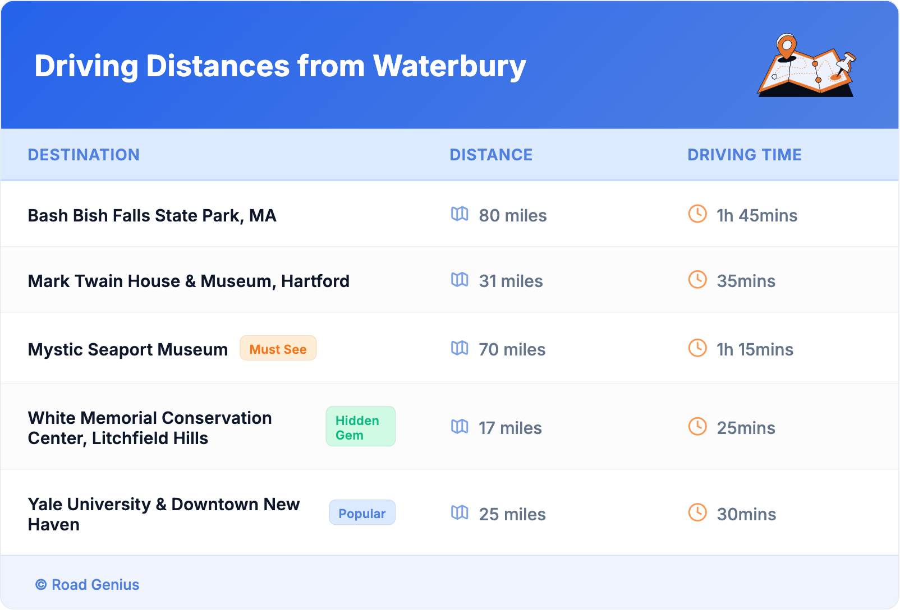The width and height of the screenshot is (900, 610).
Task: Click the map icon beside 31 miles
Action: [x=460, y=280]
